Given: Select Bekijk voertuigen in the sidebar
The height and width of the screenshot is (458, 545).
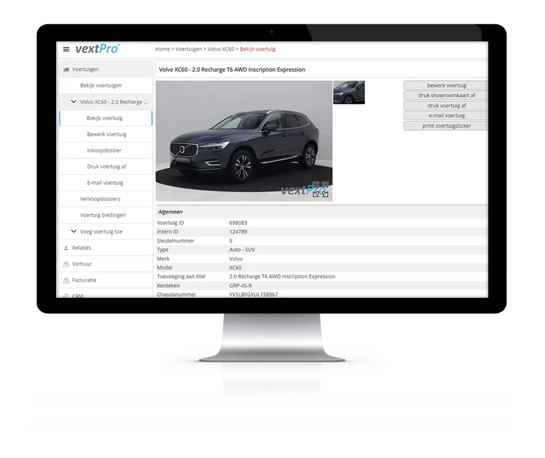Looking at the screenshot, I should [x=100, y=86].
